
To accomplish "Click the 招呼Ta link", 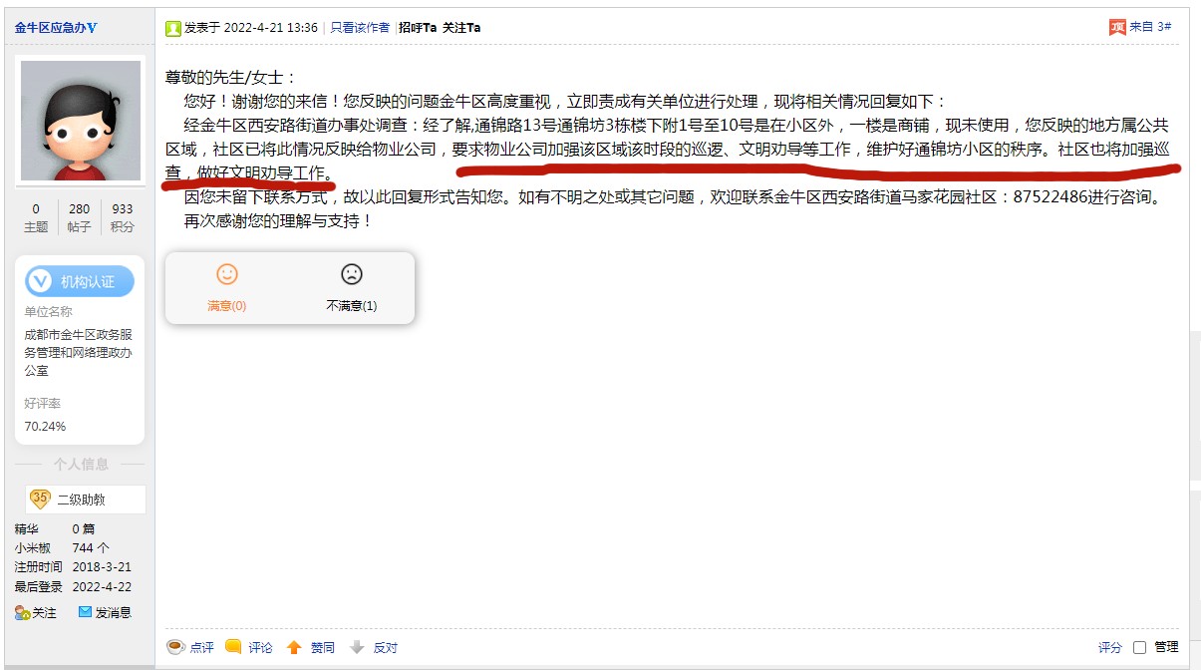I will pos(418,28).
